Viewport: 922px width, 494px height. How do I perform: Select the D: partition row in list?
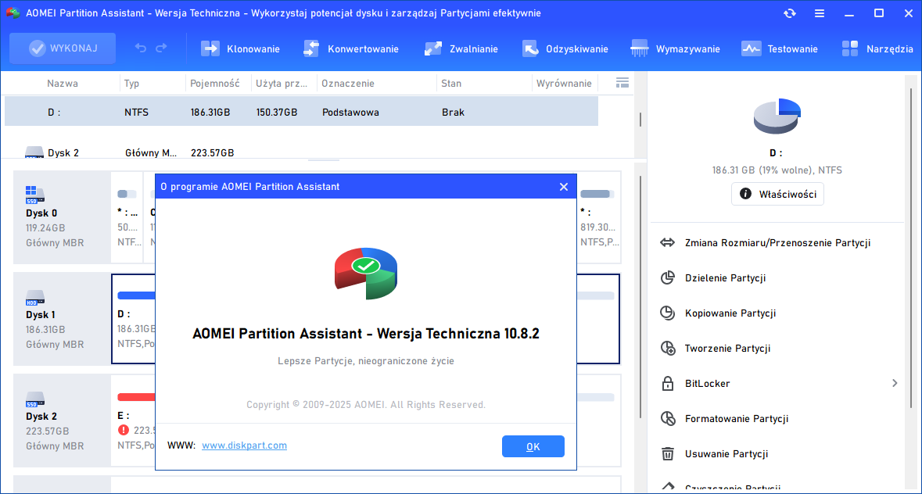pos(301,112)
